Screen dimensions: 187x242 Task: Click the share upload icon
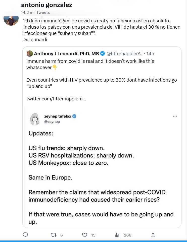153,235
